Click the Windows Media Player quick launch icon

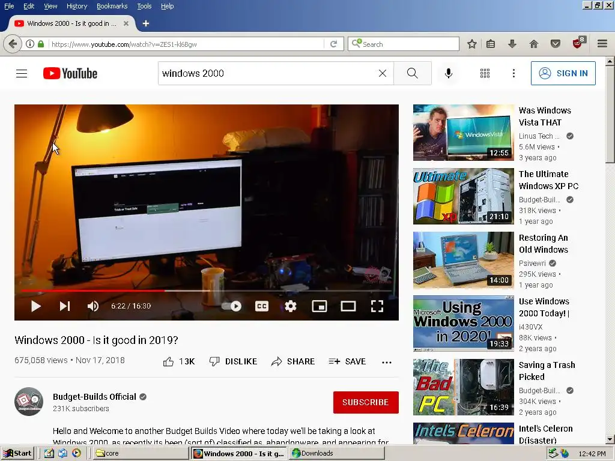click(x=76, y=453)
